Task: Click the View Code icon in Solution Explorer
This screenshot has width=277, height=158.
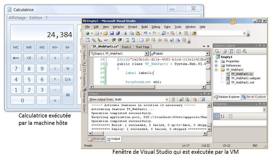Action: click(x=238, y=51)
